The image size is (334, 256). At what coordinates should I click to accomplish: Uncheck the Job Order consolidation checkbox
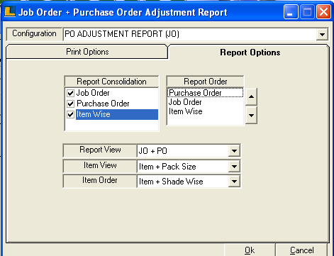pyautogui.click(x=70, y=93)
